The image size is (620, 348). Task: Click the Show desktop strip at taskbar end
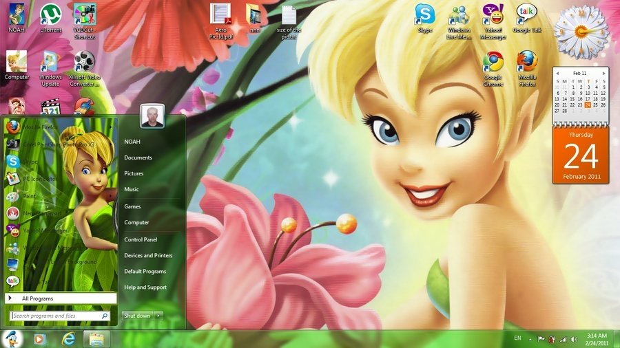pos(617,339)
